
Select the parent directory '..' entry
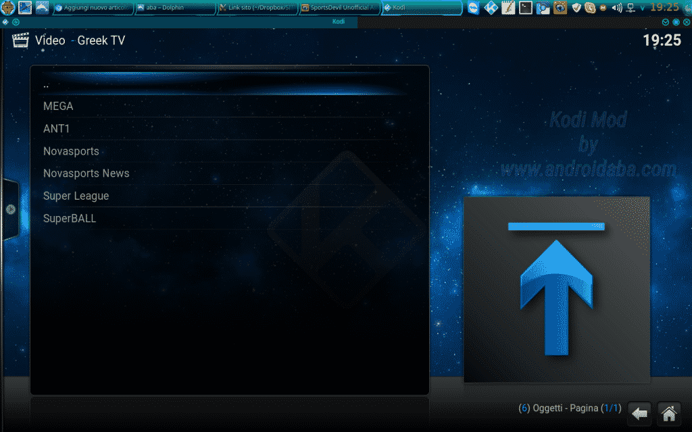click(x=230, y=84)
